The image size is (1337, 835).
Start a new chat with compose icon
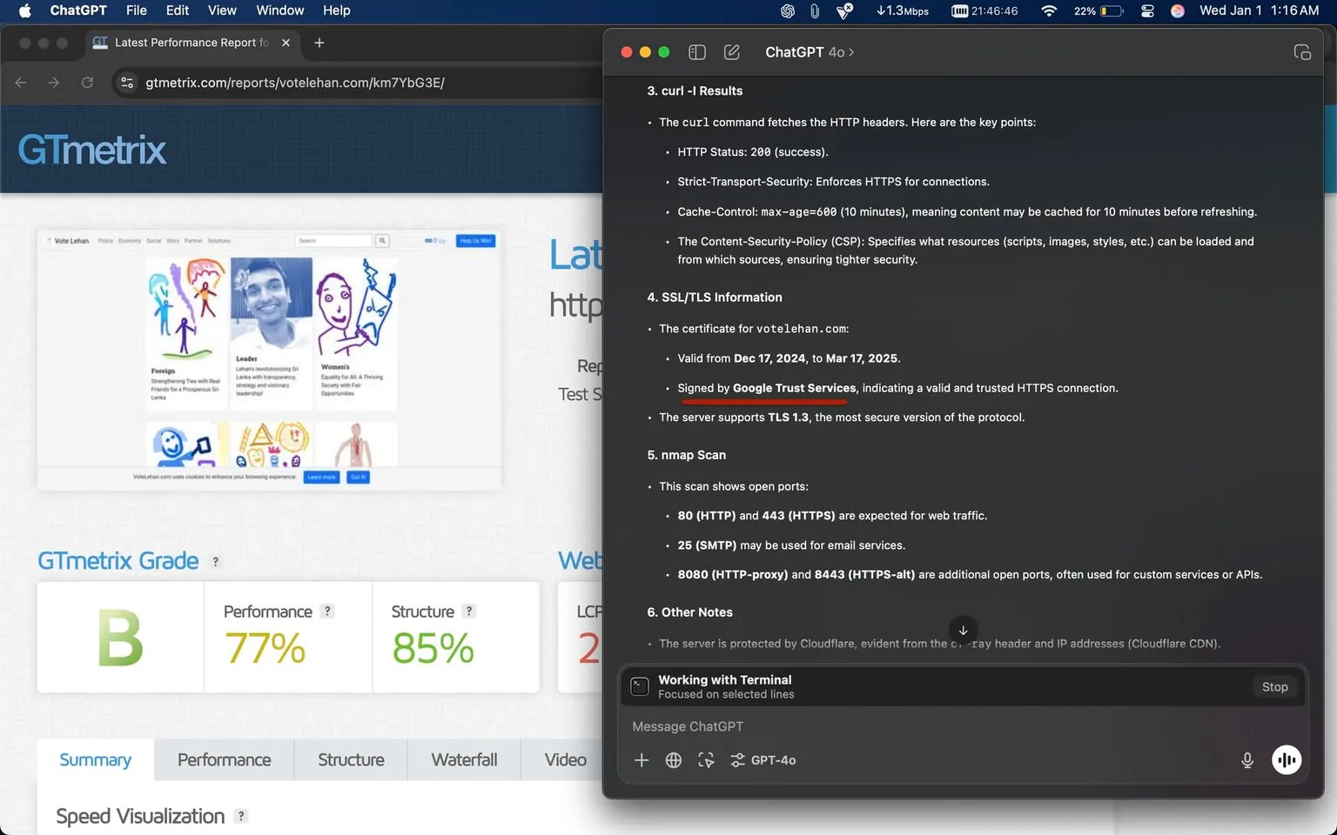(x=732, y=52)
